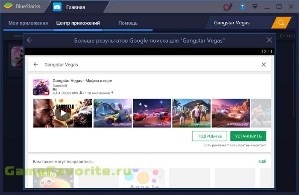Click the ЕЩЁ more link

[x=262, y=162]
